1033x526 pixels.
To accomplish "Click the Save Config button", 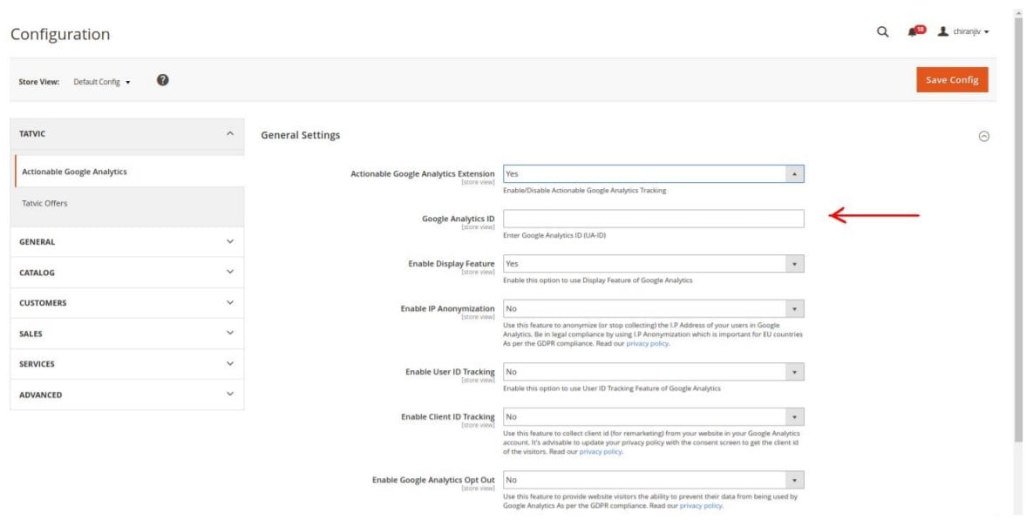I will coord(952,79).
